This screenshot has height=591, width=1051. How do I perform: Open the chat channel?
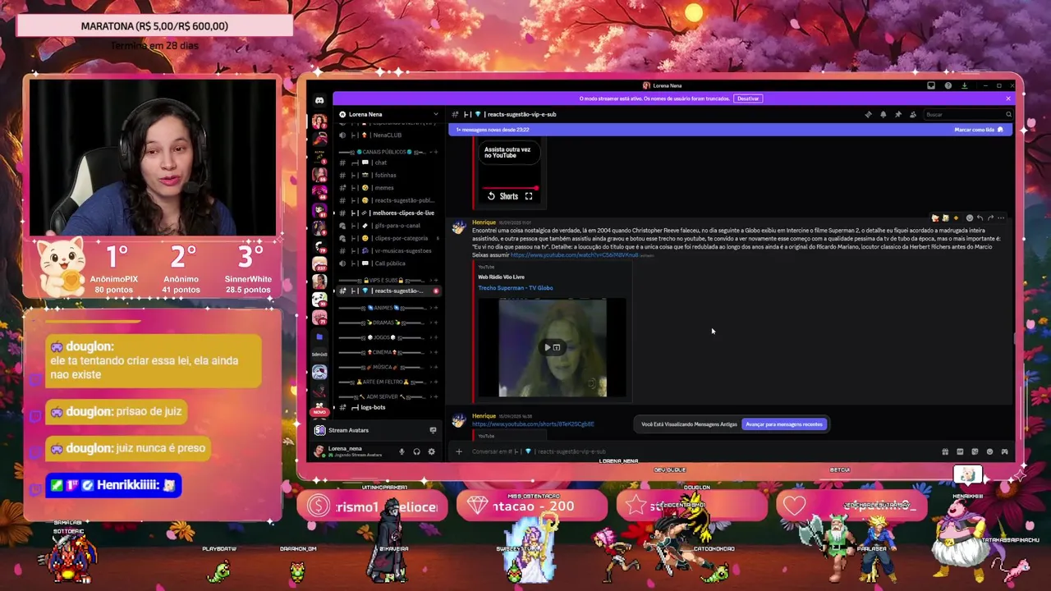tap(388, 163)
